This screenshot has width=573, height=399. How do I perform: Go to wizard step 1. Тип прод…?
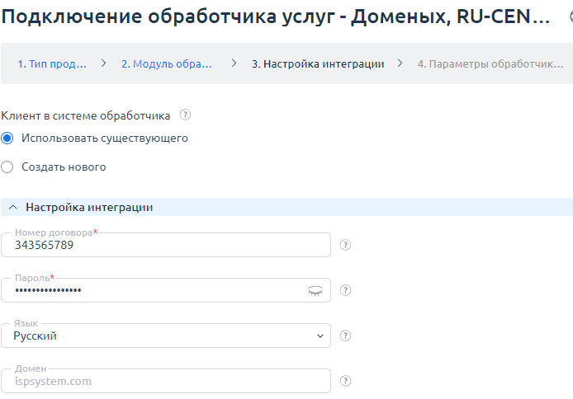pyautogui.click(x=52, y=63)
